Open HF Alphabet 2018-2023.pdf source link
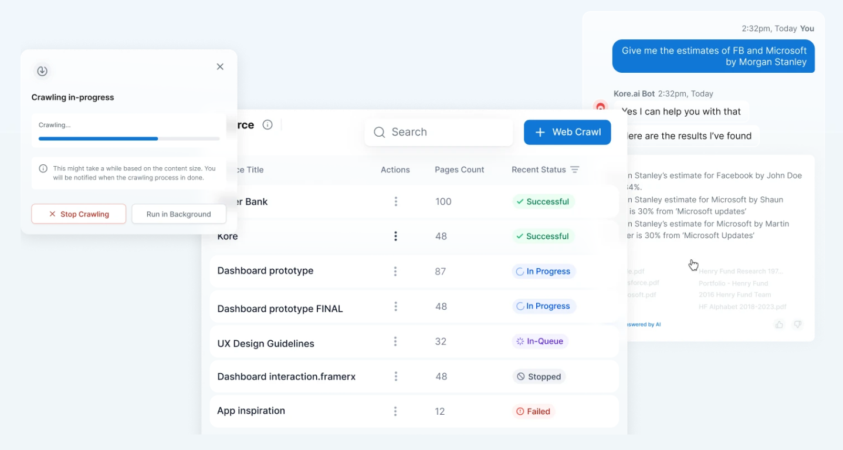The width and height of the screenshot is (843, 450). (743, 307)
